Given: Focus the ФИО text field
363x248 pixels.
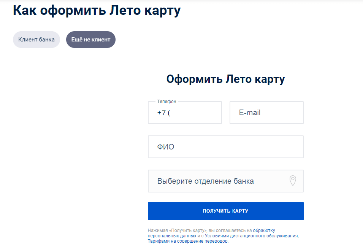Looking at the screenshot, I should tap(226, 147).
